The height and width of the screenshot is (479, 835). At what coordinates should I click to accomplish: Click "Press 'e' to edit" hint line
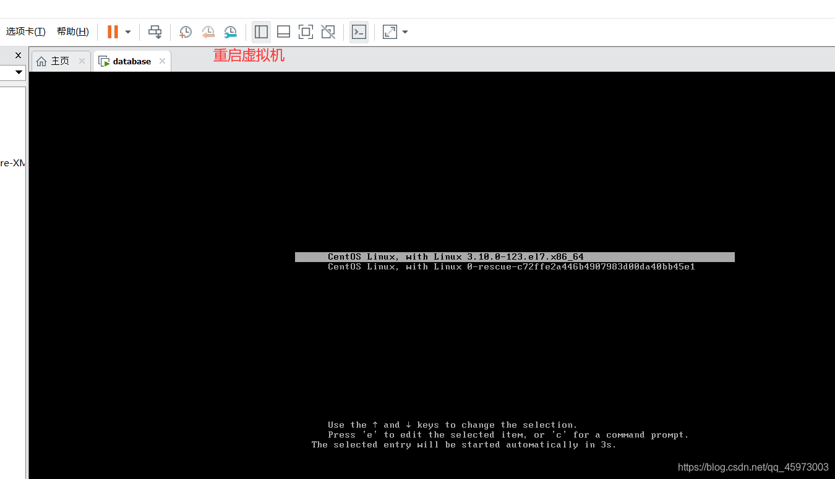[x=508, y=435]
